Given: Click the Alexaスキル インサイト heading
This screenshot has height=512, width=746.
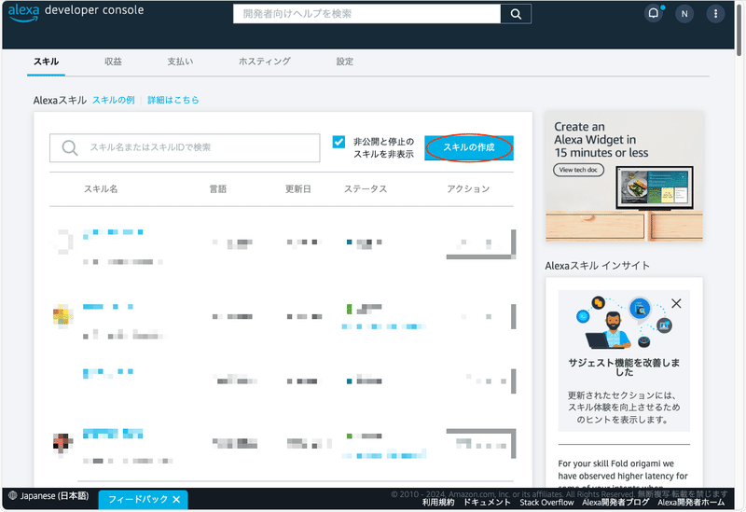Looking at the screenshot, I should click(x=598, y=266).
